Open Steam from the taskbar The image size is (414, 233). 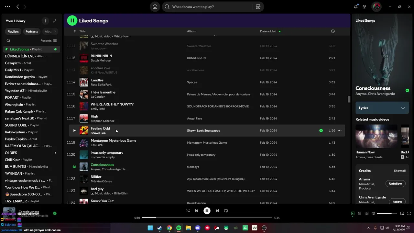159,228
